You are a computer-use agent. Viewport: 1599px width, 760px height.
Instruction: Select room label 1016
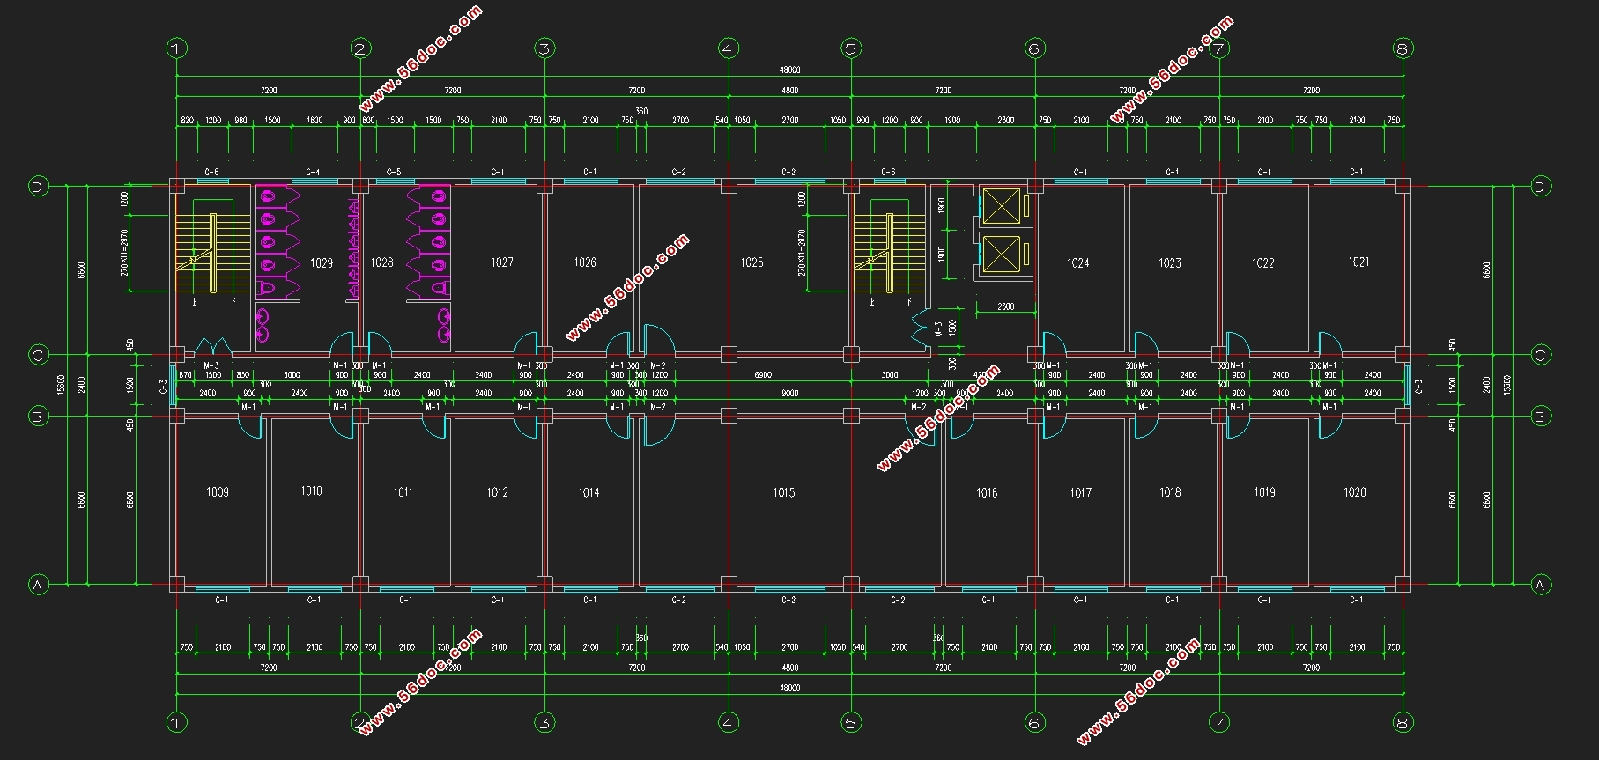tap(987, 492)
